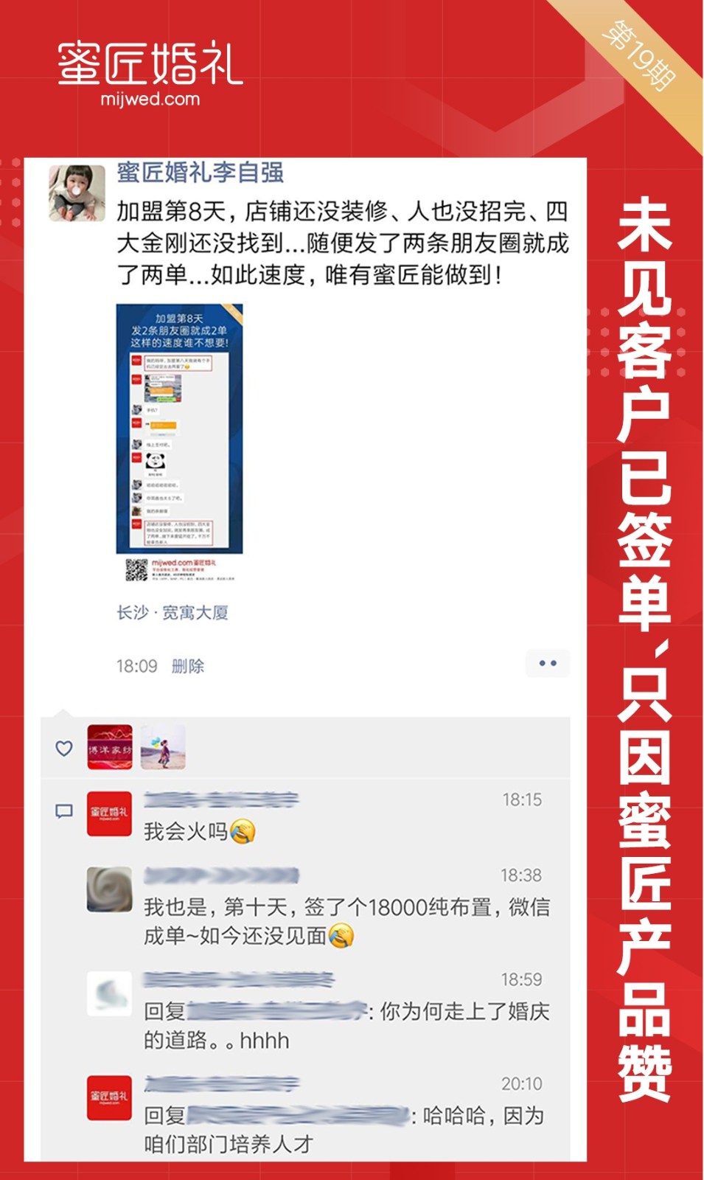This screenshot has height=1180, width=704.
Task: Select the comment 我会火吗
Action: 199,831
